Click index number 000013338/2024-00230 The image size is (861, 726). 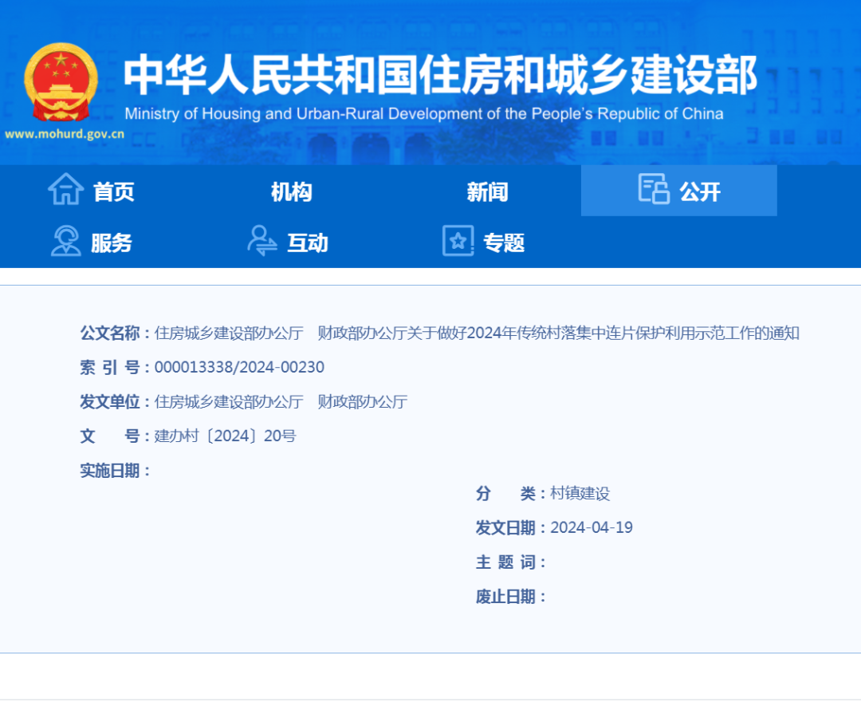pos(239,368)
